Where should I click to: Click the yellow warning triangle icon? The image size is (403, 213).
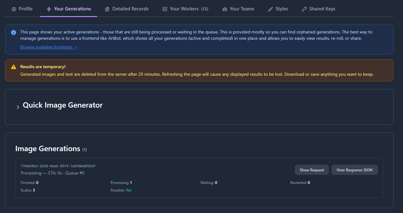pos(14,67)
